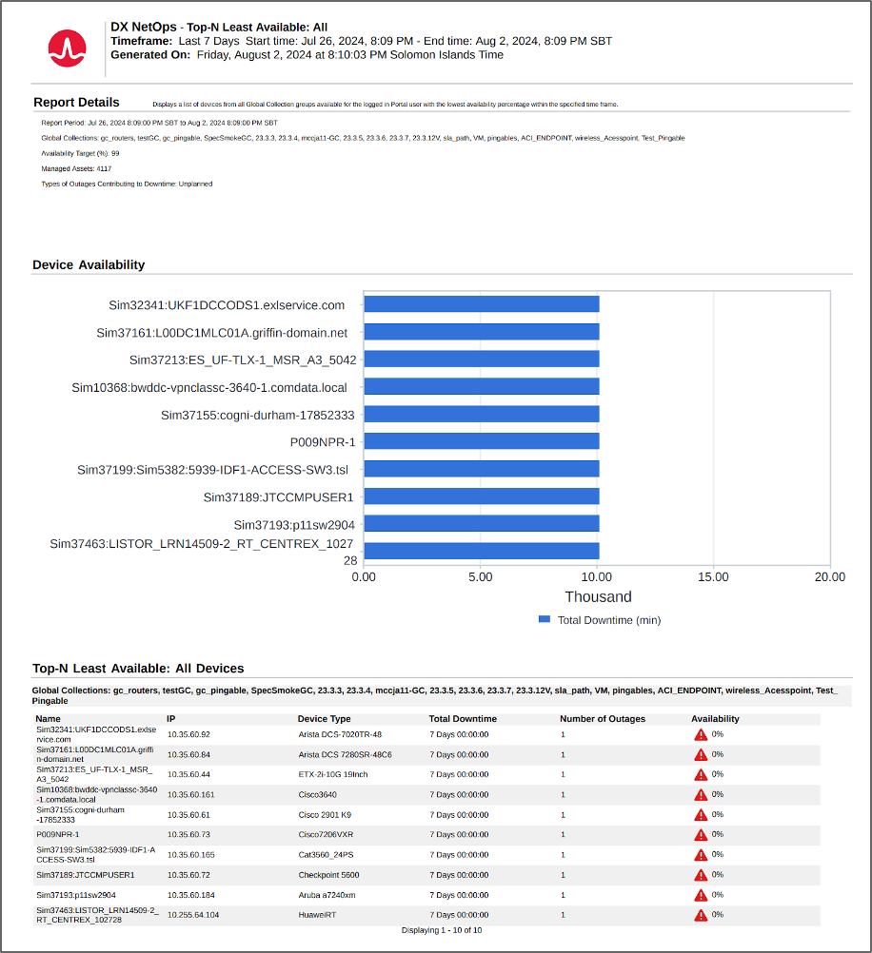Click the Device Type column header
Screen dimensions: 872x953
point(324,719)
